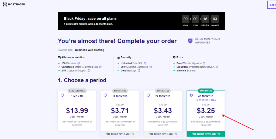Show help for Cloudflare Protected Nameservers
Viewport: 276px width, 139px height.
pos(217,67)
